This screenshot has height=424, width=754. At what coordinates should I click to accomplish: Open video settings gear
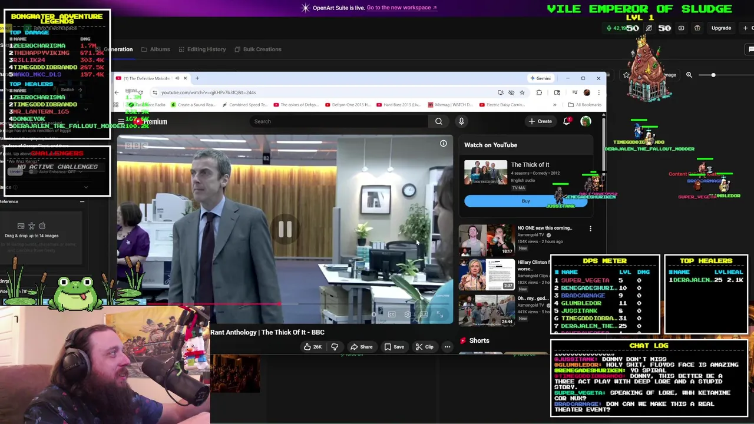point(408,314)
